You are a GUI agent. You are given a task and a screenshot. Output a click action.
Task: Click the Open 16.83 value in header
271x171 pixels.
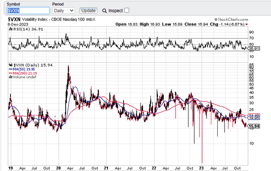(x=127, y=24)
